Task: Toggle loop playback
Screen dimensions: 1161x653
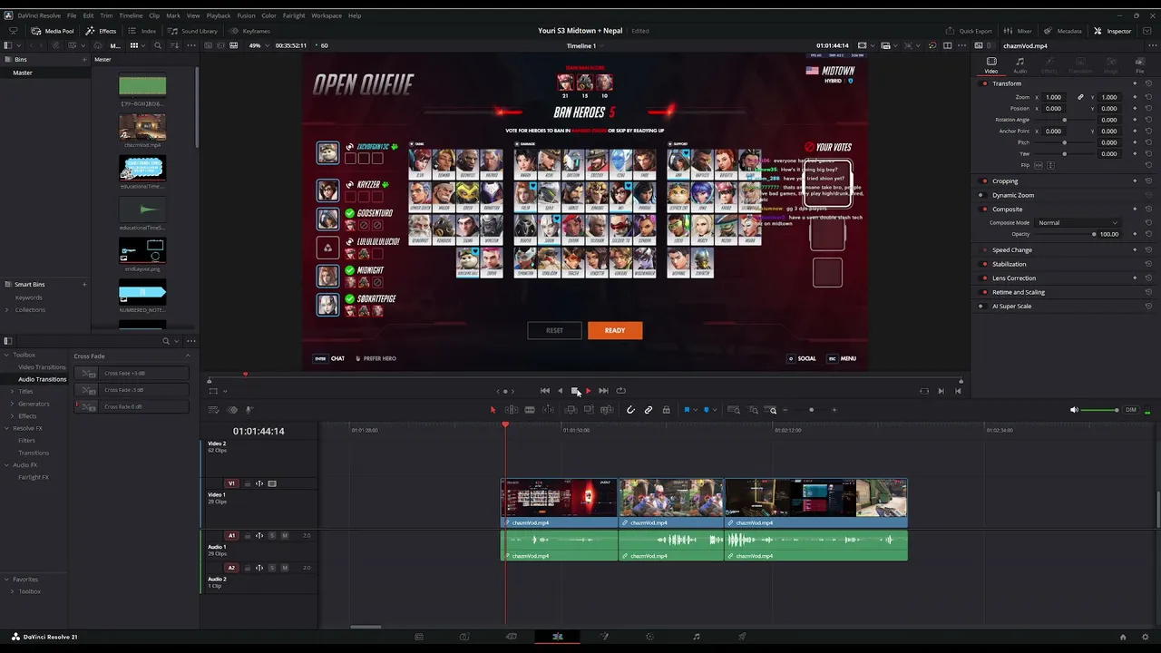Action: [x=620, y=391]
